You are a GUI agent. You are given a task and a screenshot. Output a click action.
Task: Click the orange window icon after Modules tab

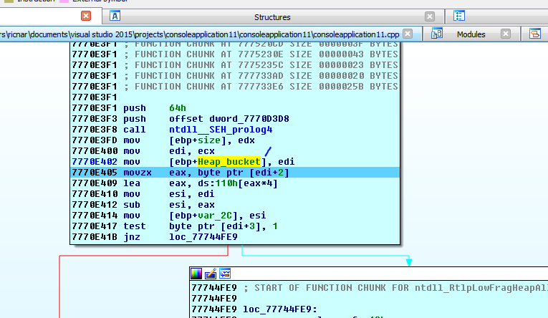tap(534, 34)
